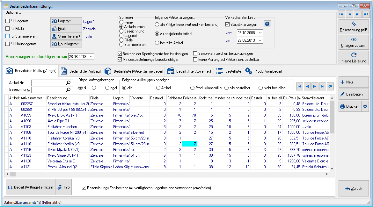The width and height of the screenshot is (373, 207).
Task: Click Chargen zusamf. button
Action: pyautogui.click(x=354, y=42)
